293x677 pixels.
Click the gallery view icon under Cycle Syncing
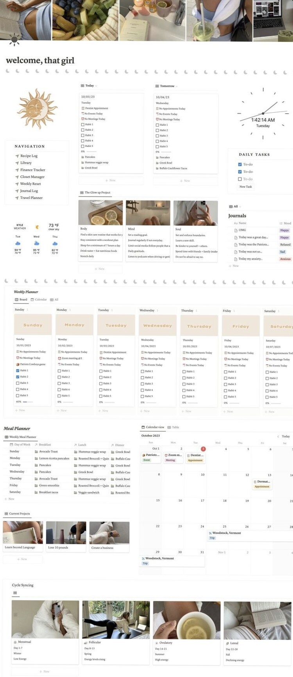[x=15, y=593]
